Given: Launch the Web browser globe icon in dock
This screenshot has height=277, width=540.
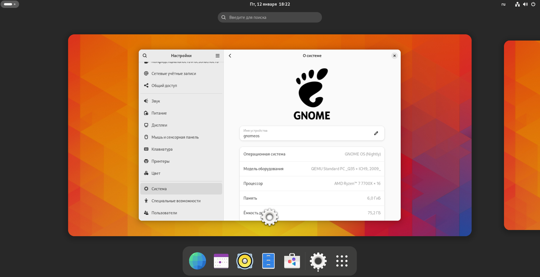Looking at the screenshot, I should click(x=198, y=261).
